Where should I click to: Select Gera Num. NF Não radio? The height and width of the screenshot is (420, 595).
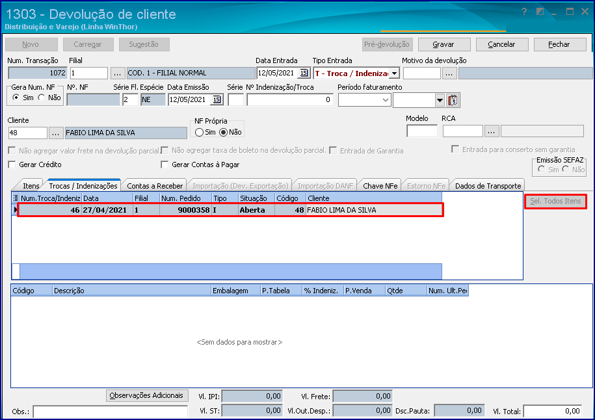(x=41, y=98)
